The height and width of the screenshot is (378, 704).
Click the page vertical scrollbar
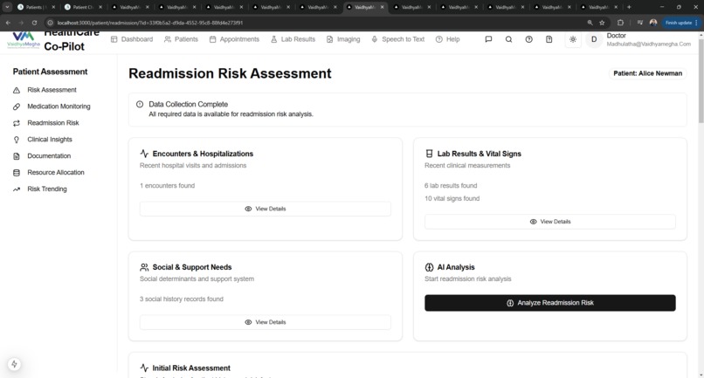[701, 81]
